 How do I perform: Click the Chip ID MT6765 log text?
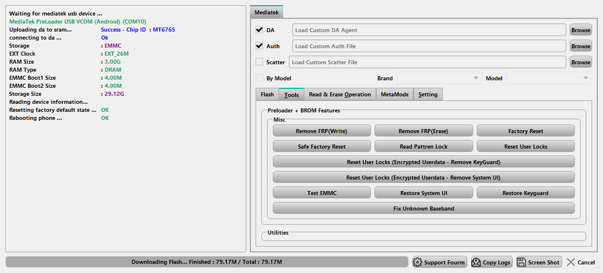(x=138, y=30)
